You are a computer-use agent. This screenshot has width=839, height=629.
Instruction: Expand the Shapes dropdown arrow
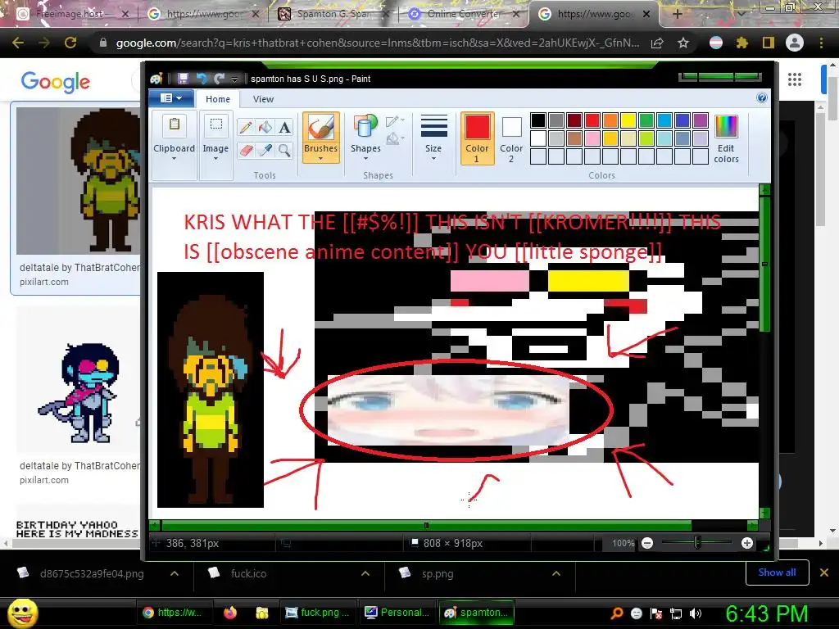365,159
